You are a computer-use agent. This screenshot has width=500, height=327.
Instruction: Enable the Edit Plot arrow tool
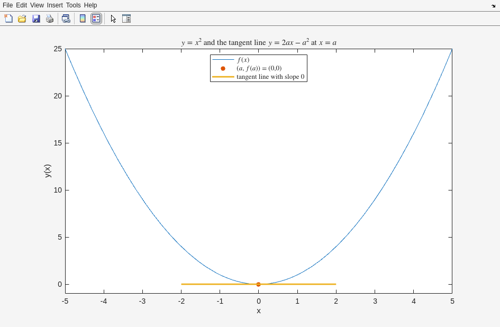[113, 19]
